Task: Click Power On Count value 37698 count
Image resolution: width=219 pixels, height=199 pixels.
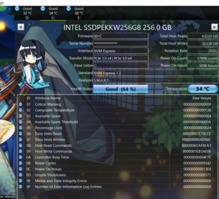Action: (x=203, y=58)
